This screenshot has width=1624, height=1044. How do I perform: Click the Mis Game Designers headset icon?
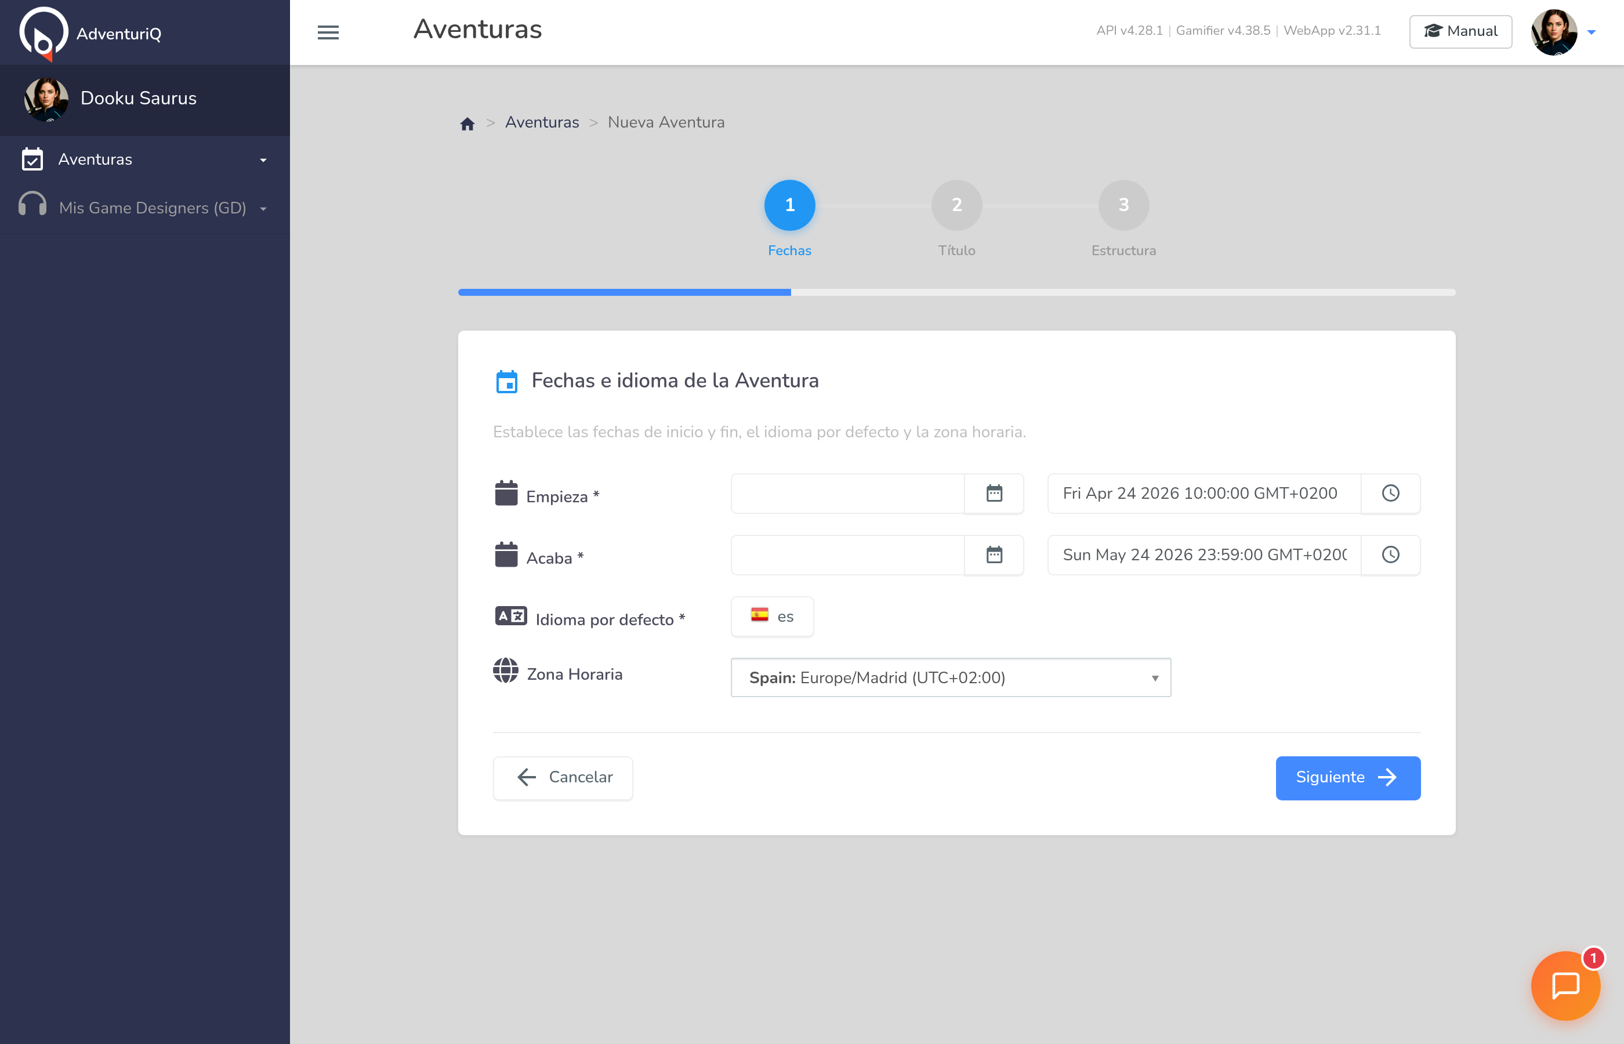(32, 204)
